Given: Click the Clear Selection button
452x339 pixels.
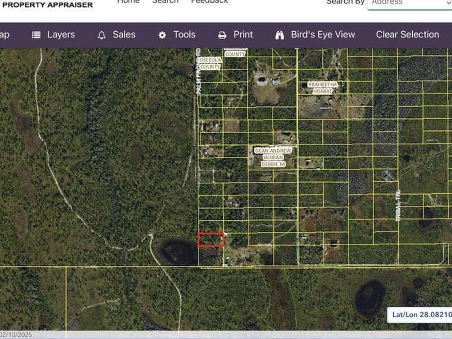Looking at the screenshot, I should pos(407,34).
